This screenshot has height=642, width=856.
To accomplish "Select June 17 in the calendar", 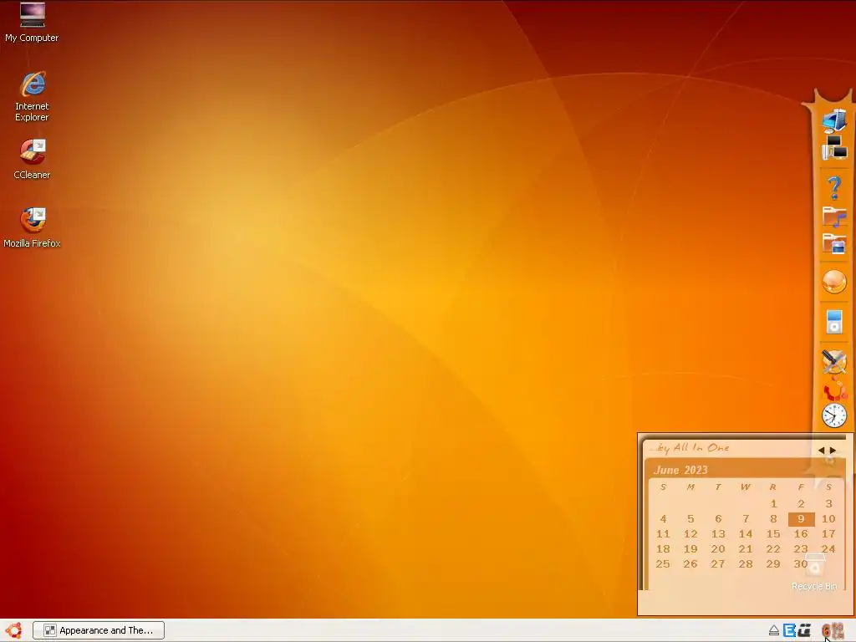I will [x=828, y=534].
